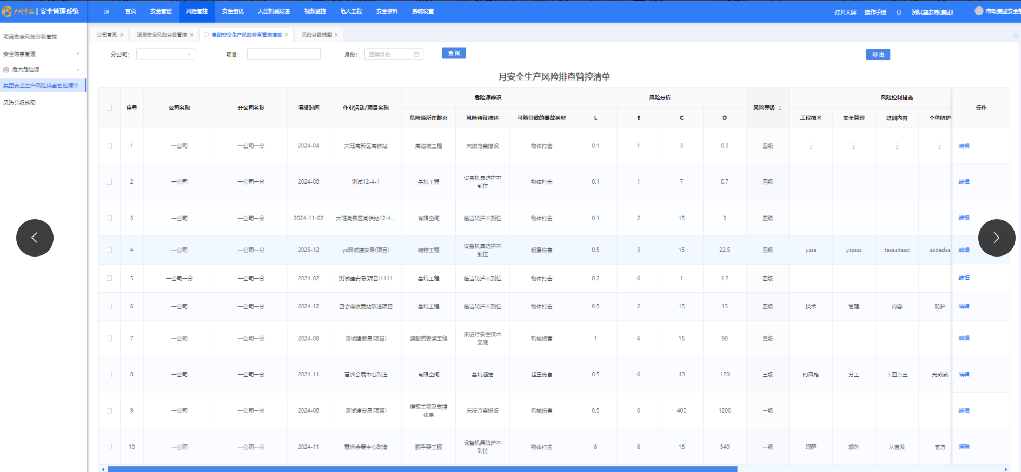The height and width of the screenshot is (472, 1021).
Task: Go to previous slide with left arrow
Action: tap(35, 238)
